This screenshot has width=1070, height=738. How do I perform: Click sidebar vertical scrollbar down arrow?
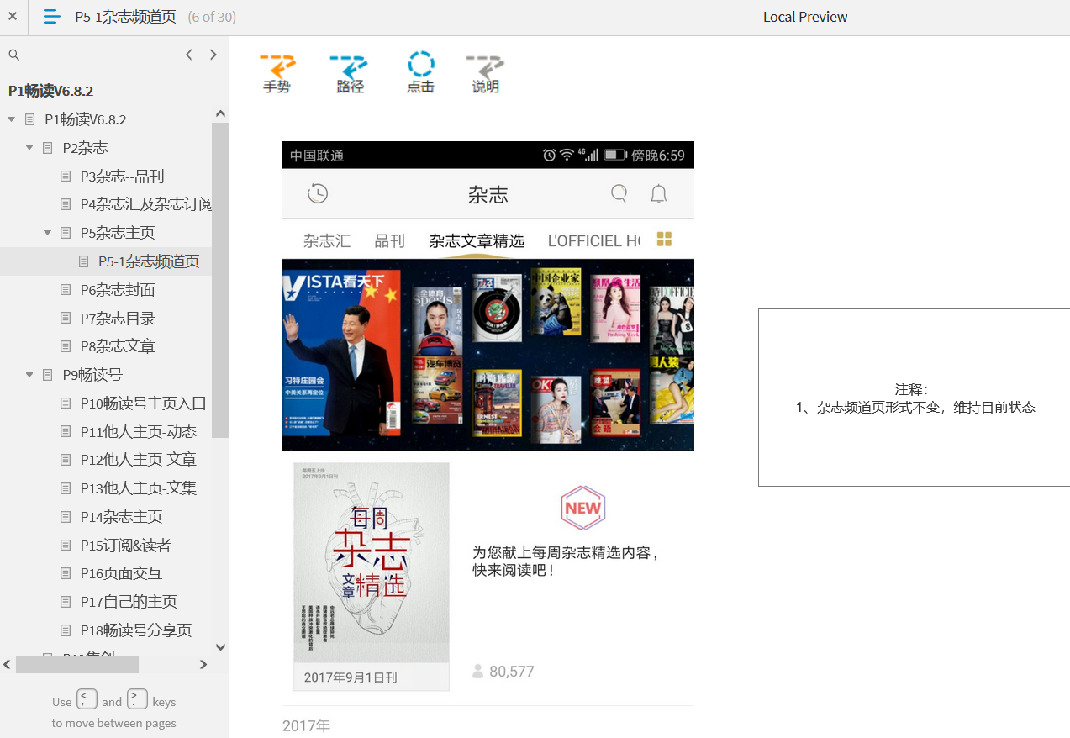click(x=220, y=647)
